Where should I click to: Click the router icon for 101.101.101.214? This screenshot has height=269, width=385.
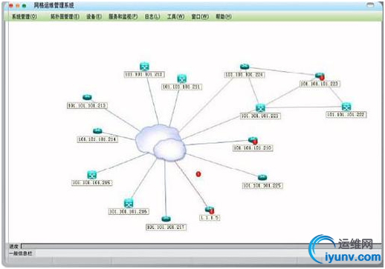pos(97,131)
